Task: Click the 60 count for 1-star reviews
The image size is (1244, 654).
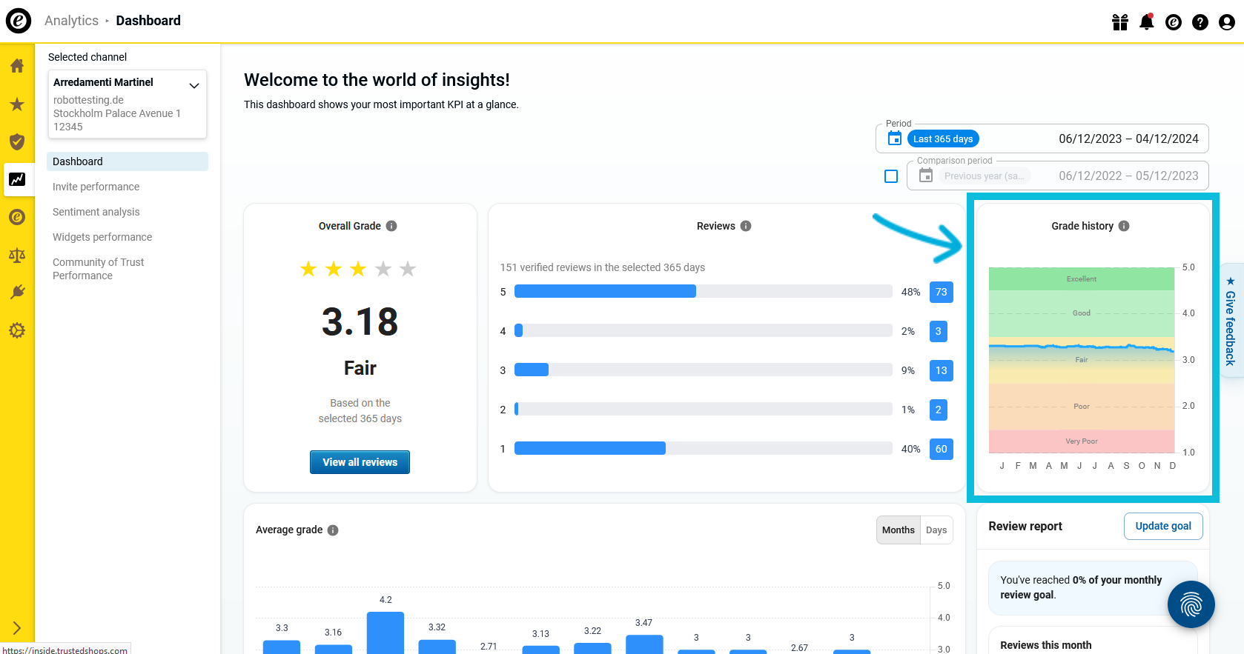Action: [941, 449]
